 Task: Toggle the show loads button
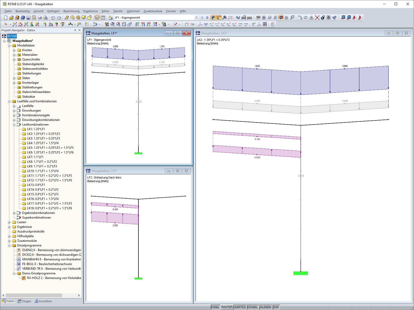tap(213, 18)
